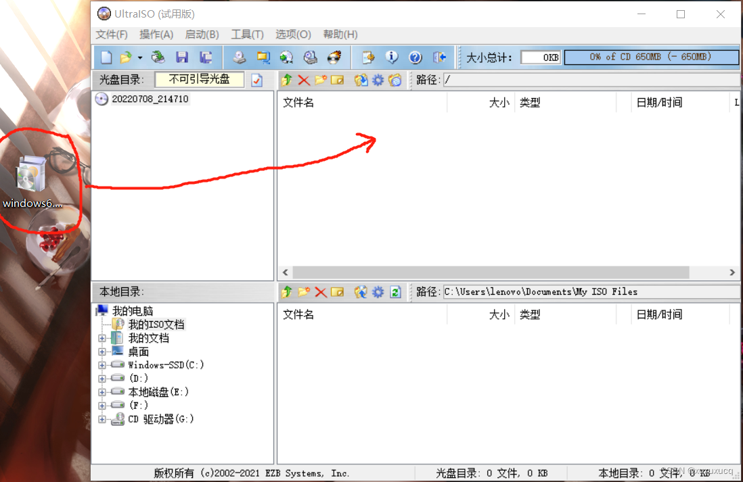The width and height of the screenshot is (743, 482).
Task: Click the Rename icon in the 光盘目录 toolbar
Action: point(338,80)
